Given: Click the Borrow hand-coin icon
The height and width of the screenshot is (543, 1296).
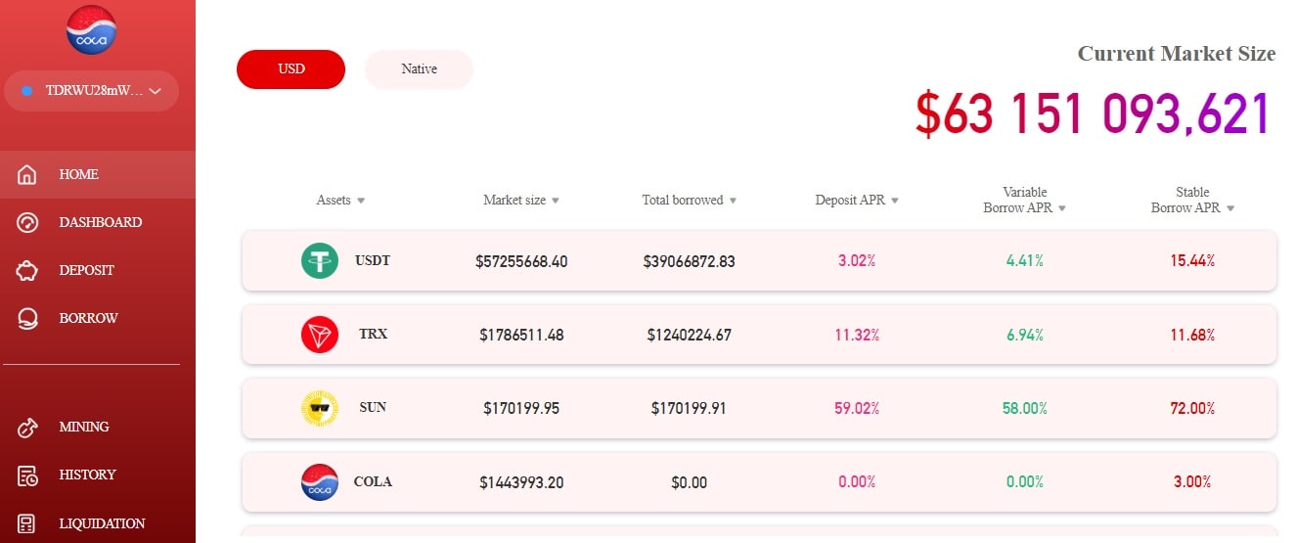Looking at the screenshot, I should click(27, 319).
